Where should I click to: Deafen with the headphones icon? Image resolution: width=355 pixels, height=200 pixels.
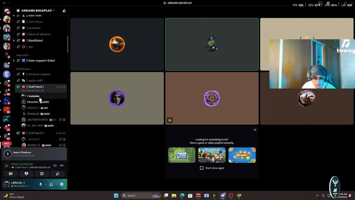(51, 184)
